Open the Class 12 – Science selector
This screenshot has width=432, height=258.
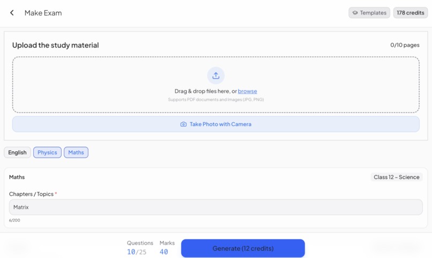(x=397, y=177)
